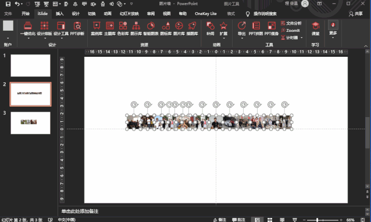Select slide 3 thumbnail

coord(30,123)
